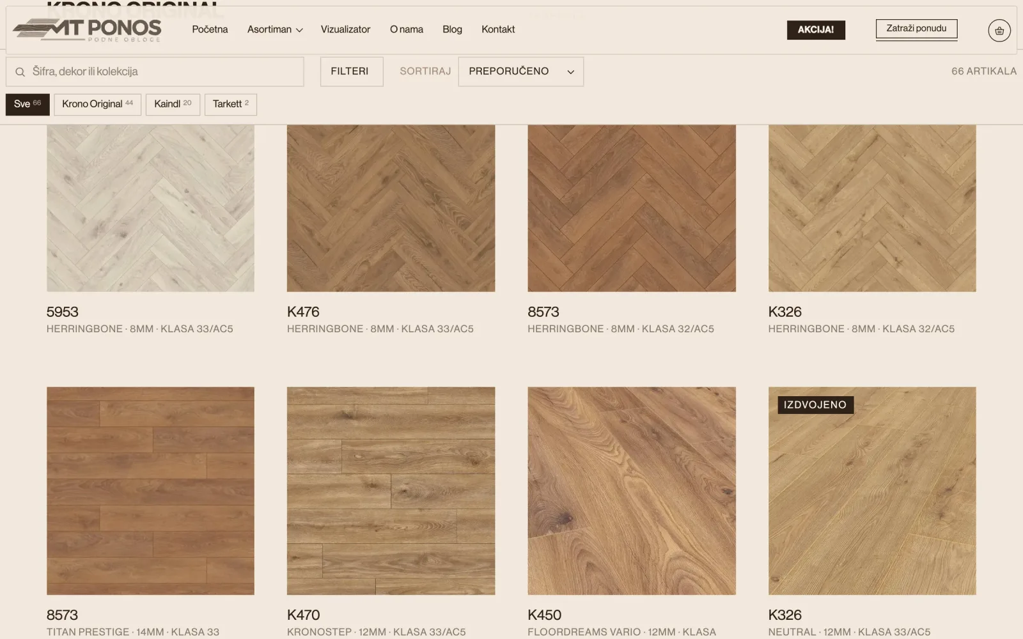Image resolution: width=1023 pixels, height=639 pixels.
Task: Focus the Šifra, dekor ili kolekcija search field
Action: click(x=155, y=72)
